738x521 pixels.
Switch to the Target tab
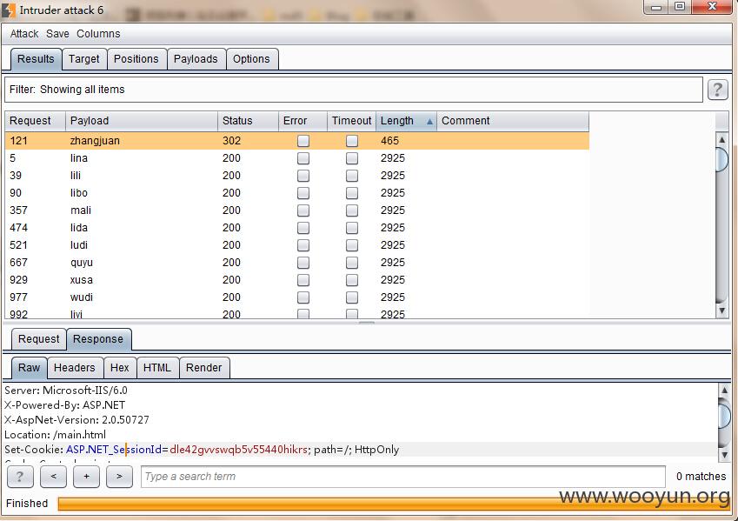[x=83, y=59]
